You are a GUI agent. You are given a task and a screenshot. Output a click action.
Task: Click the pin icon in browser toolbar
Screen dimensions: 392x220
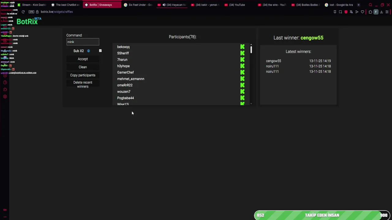[x=335, y=12]
